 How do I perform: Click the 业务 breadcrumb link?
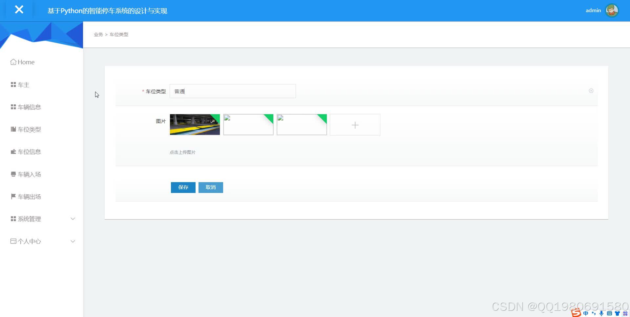[98, 34]
